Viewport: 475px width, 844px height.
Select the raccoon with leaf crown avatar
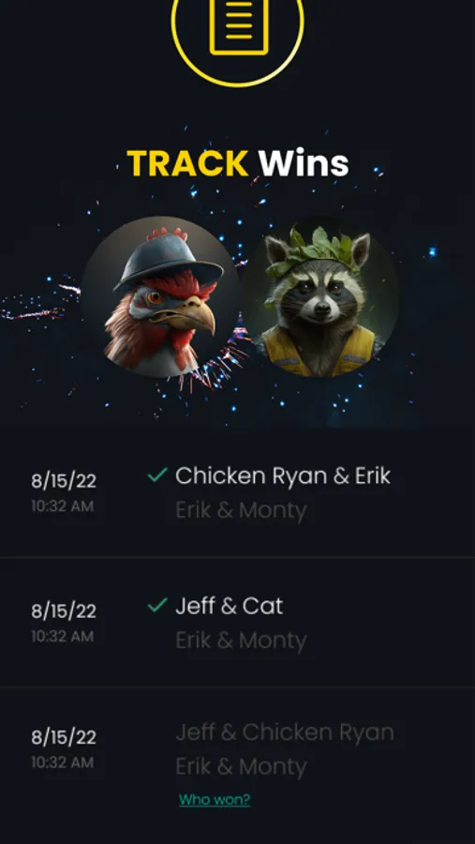[x=320, y=296]
